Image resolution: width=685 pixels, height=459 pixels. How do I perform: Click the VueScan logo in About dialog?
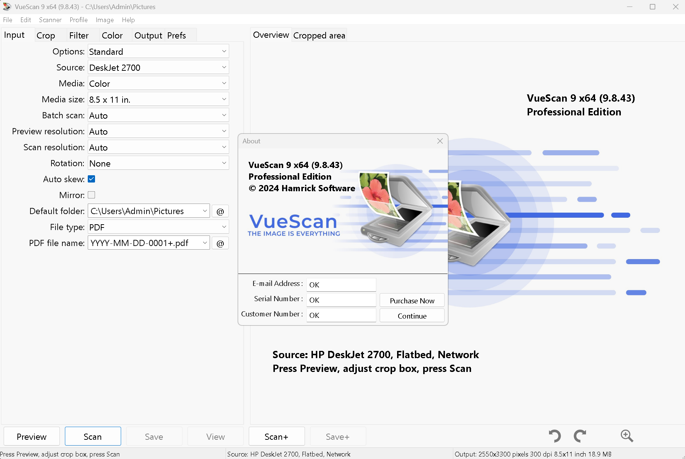tap(294, 225)
